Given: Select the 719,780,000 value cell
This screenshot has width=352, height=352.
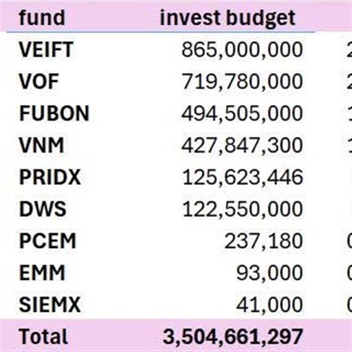Looking at the screenshot, I should [x=242, y=82].
